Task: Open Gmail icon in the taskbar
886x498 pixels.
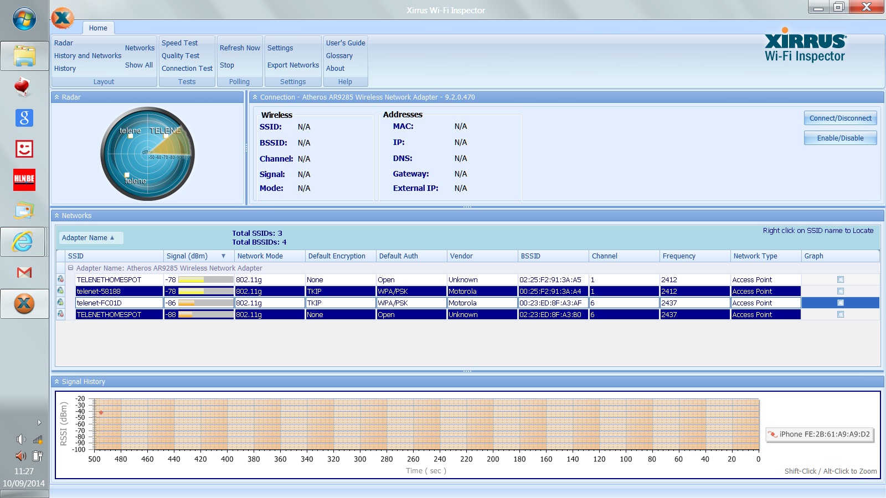Action: [x=24, y=272]
